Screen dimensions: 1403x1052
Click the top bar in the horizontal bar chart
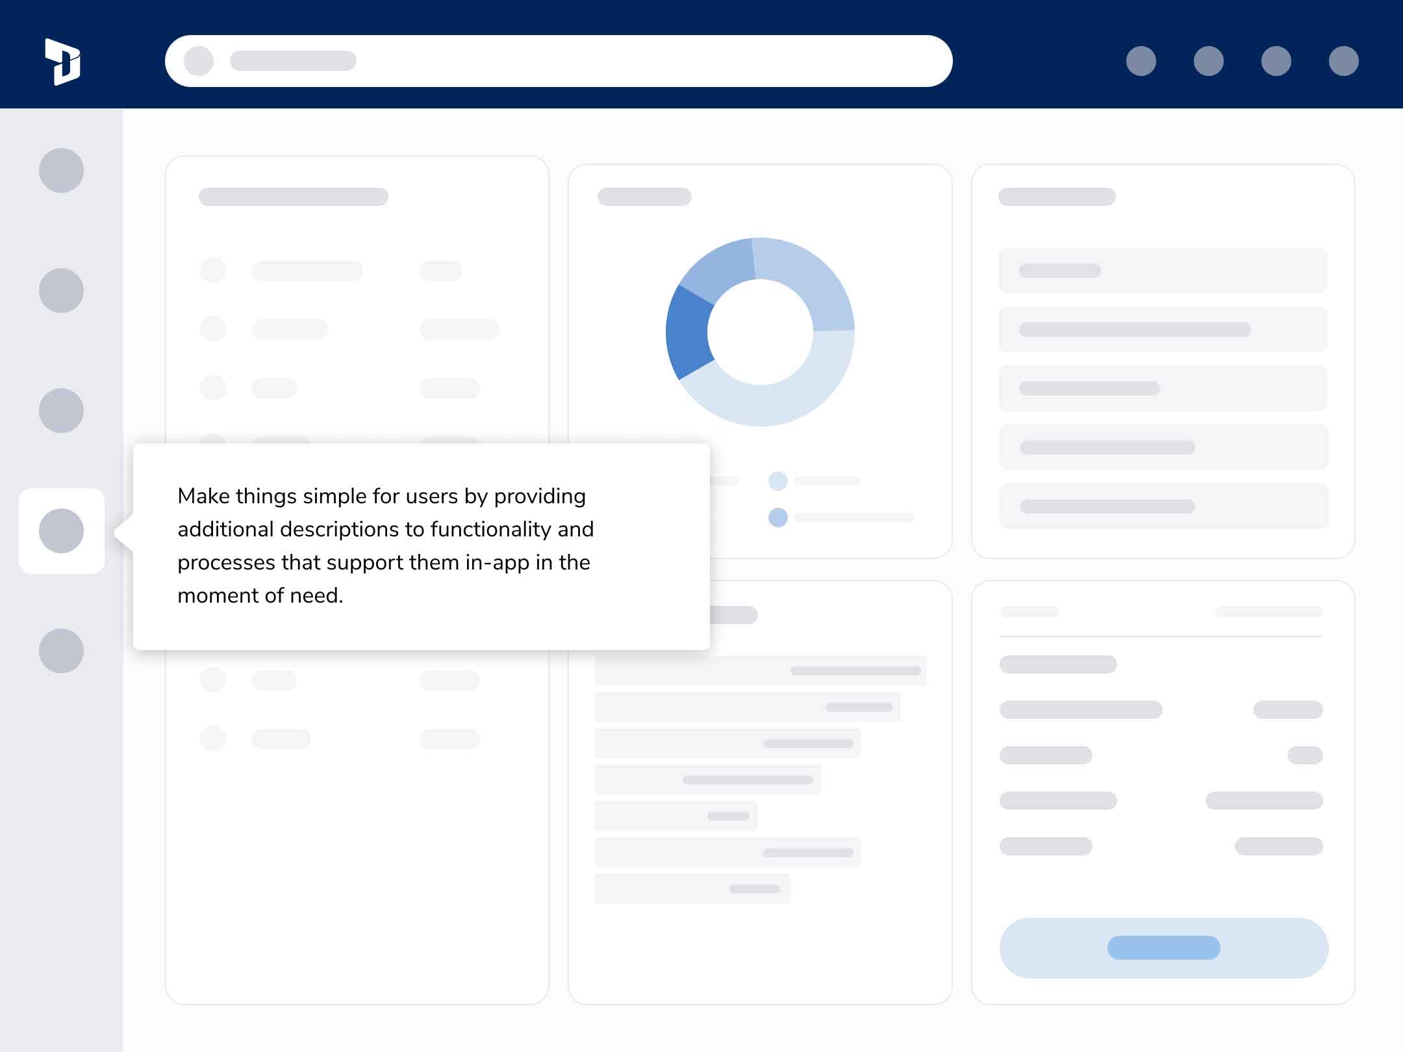760,670
